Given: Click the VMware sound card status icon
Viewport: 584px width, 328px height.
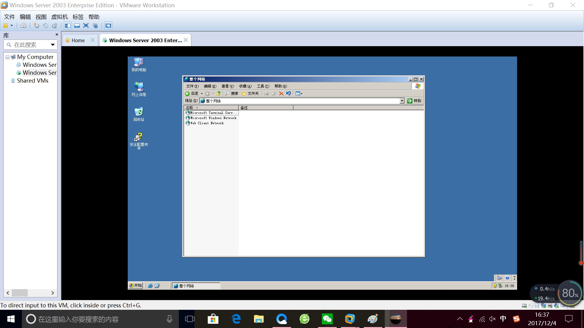Looking at the screenshot, I should (556, 306).
